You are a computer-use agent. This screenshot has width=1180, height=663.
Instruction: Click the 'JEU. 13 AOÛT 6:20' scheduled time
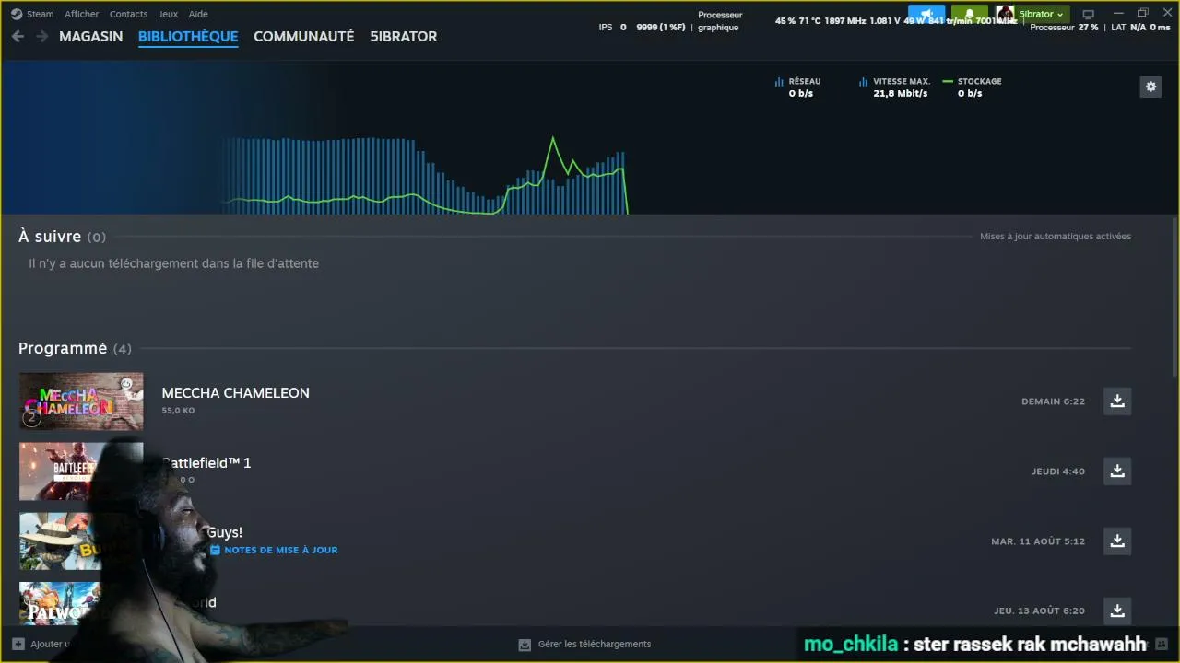click(x=1039, y=611)
